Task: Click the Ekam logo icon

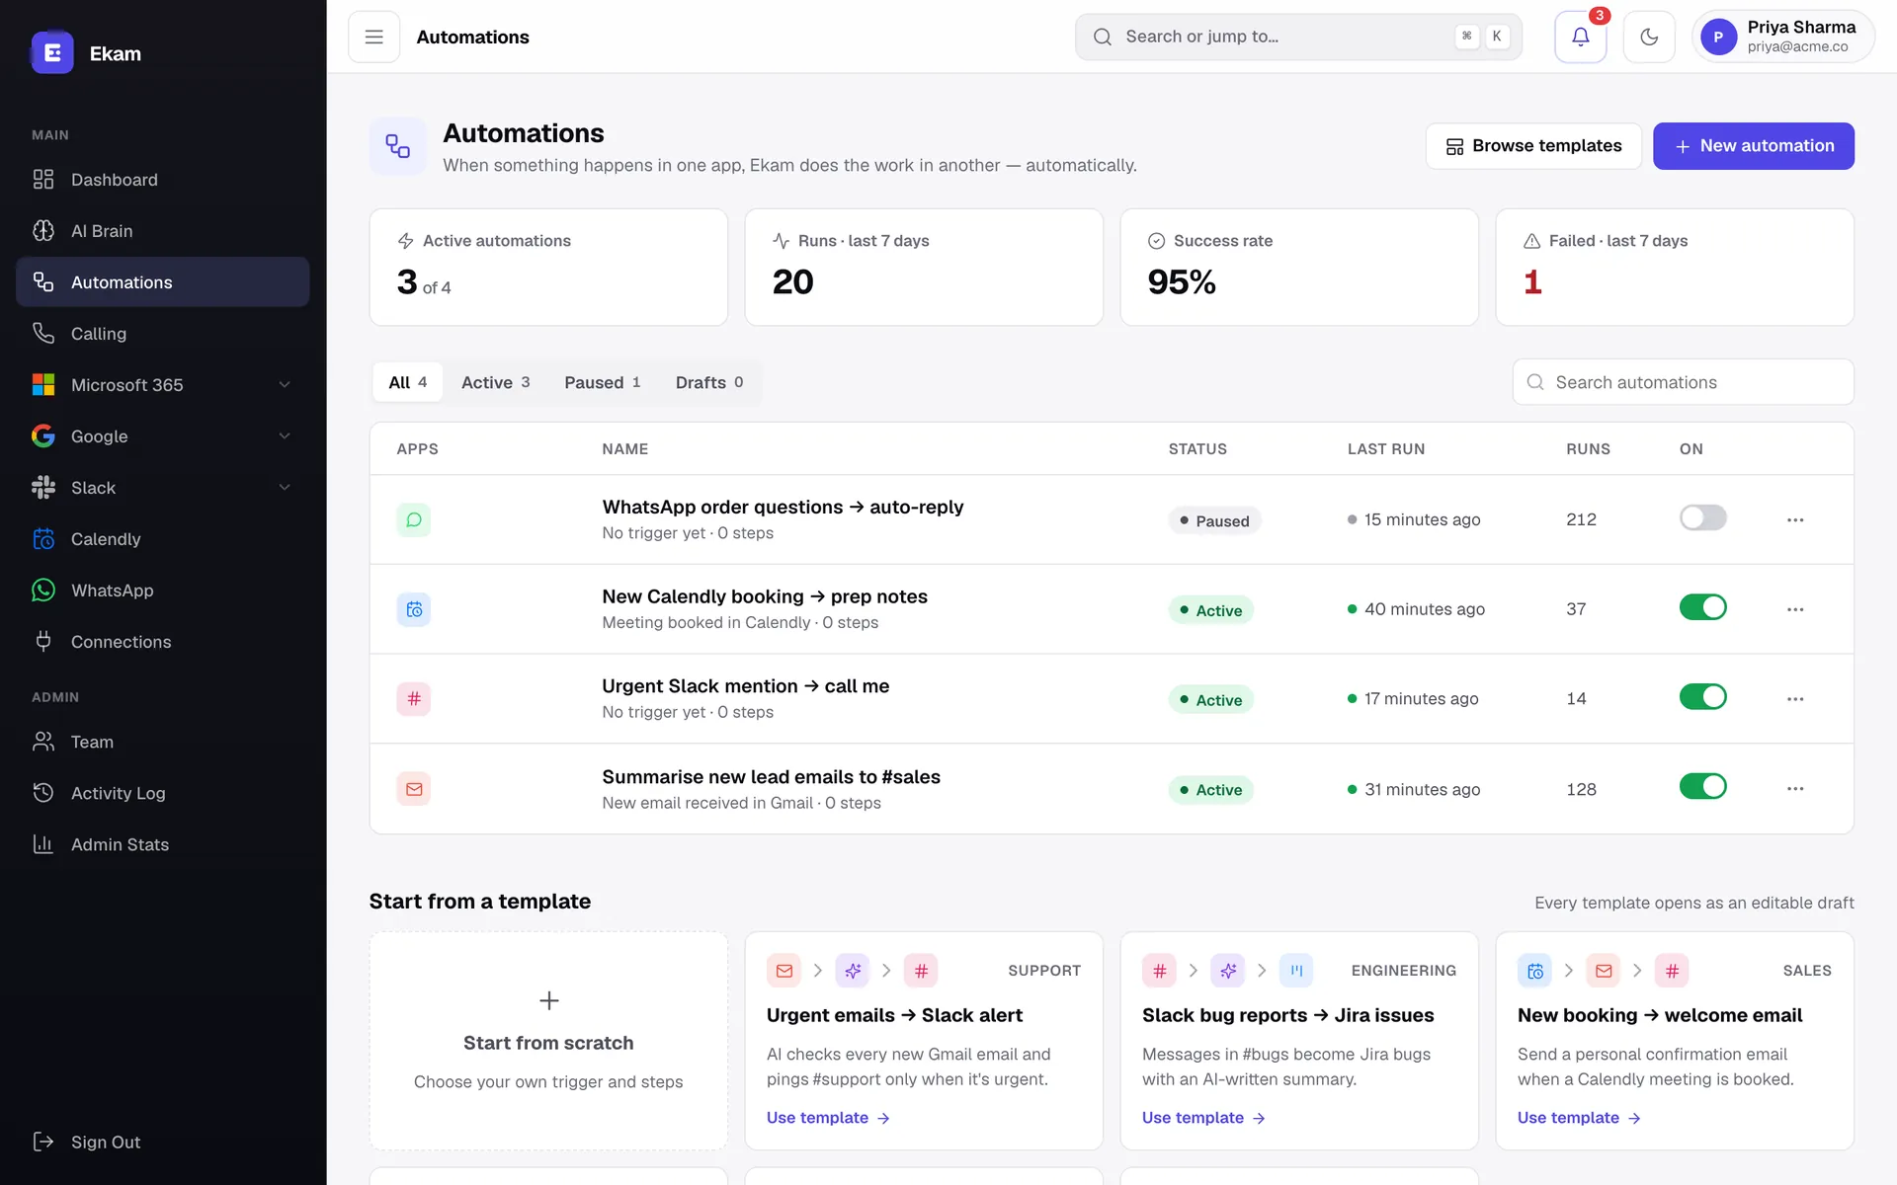Action: click(52, 53)
